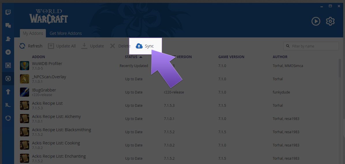Click Ackis Recipe List: Blacksmithing icon
The width and height of the screenshot is (345, 164).
25,132
